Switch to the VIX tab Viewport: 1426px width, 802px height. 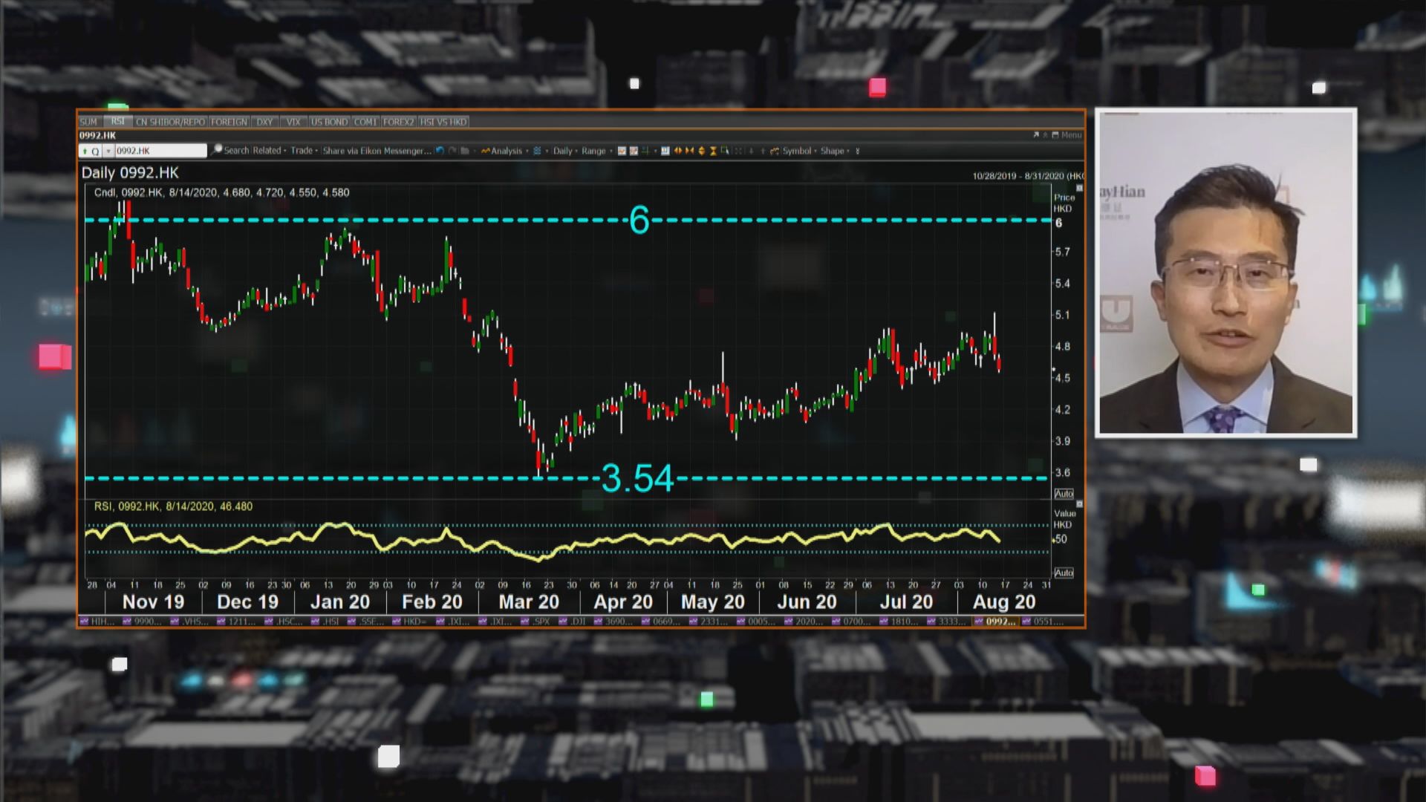coord(293,122)
